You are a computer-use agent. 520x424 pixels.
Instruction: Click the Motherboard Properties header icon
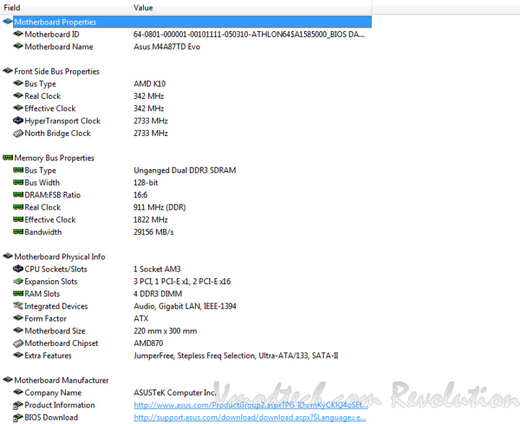click(x=8, y=22)
